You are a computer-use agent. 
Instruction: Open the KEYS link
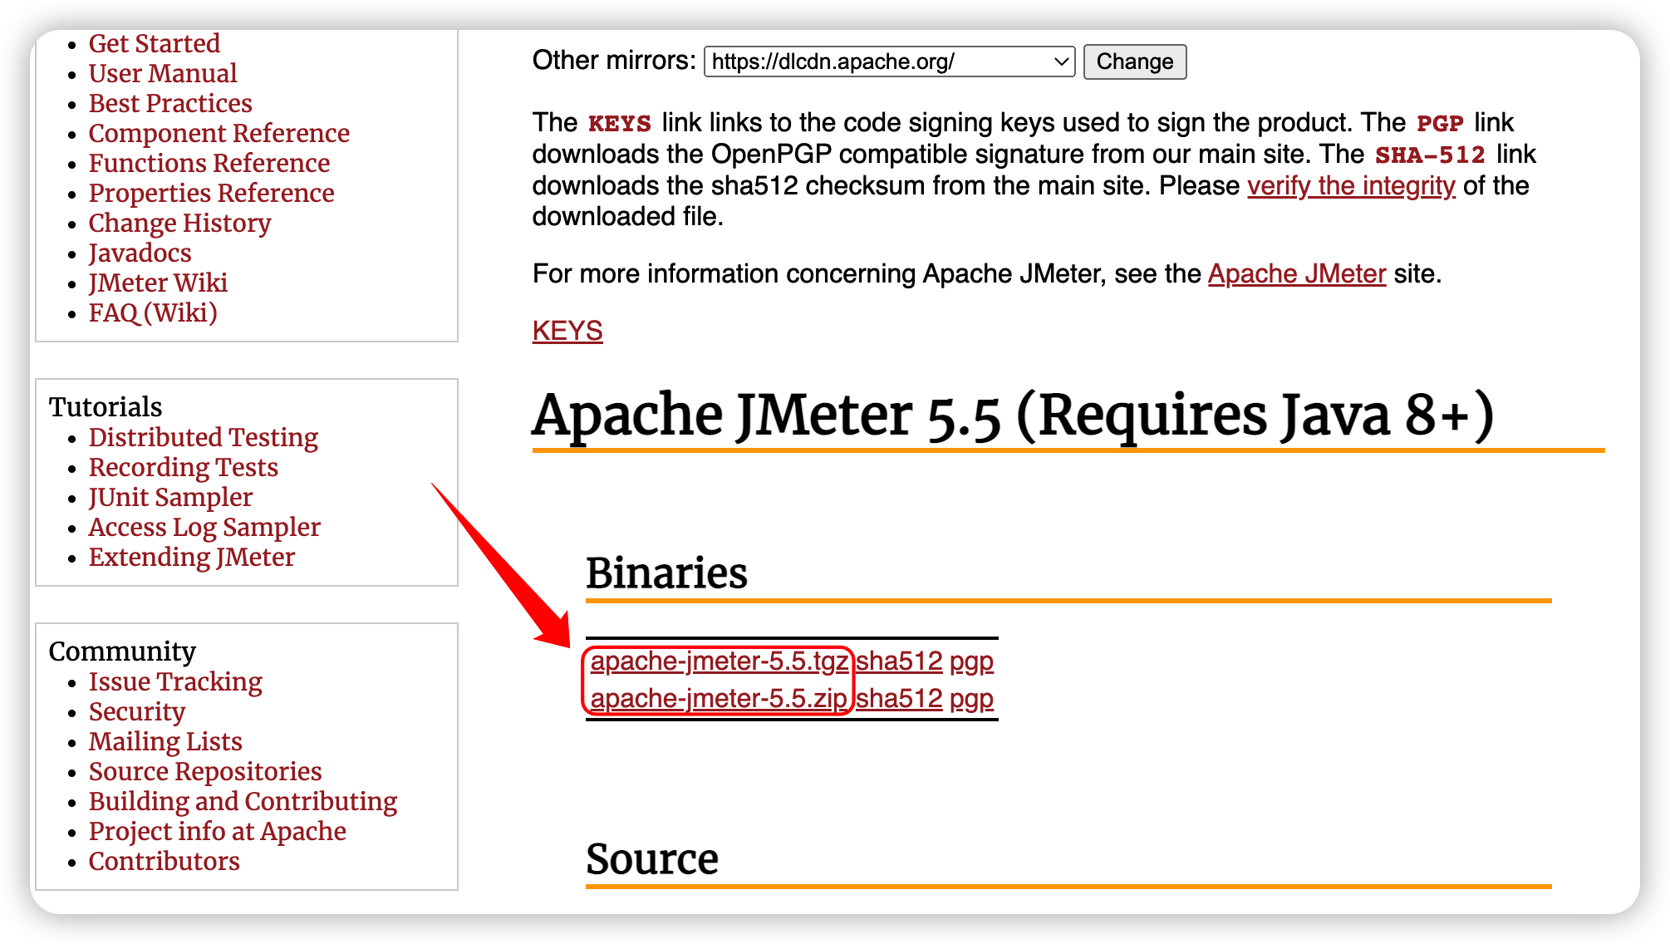567,331
